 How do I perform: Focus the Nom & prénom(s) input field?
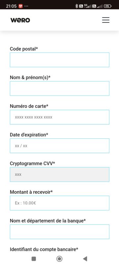[59, 88]
